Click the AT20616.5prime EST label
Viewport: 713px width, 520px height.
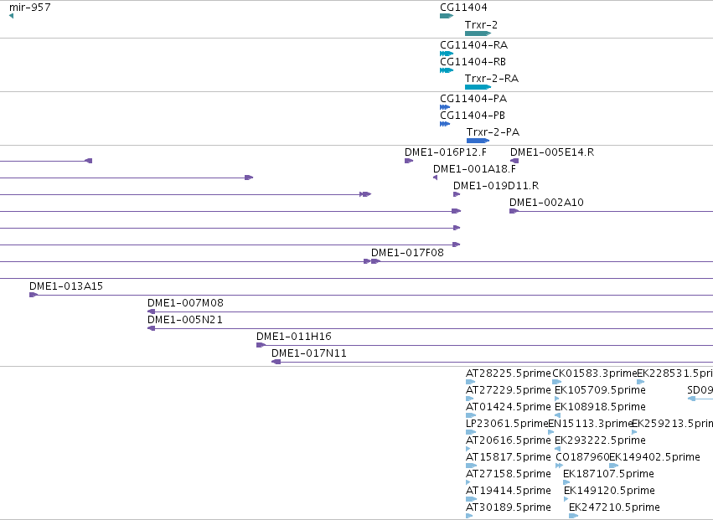[x=509, y=441]
